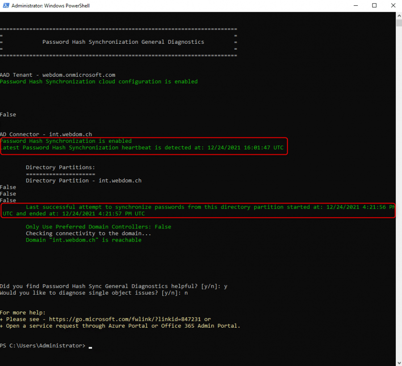This screenshot has height=366, width=402.
Task: Click the AAD Tenant webdom.onmicrosoft.com line
Action: coord(57,75)
